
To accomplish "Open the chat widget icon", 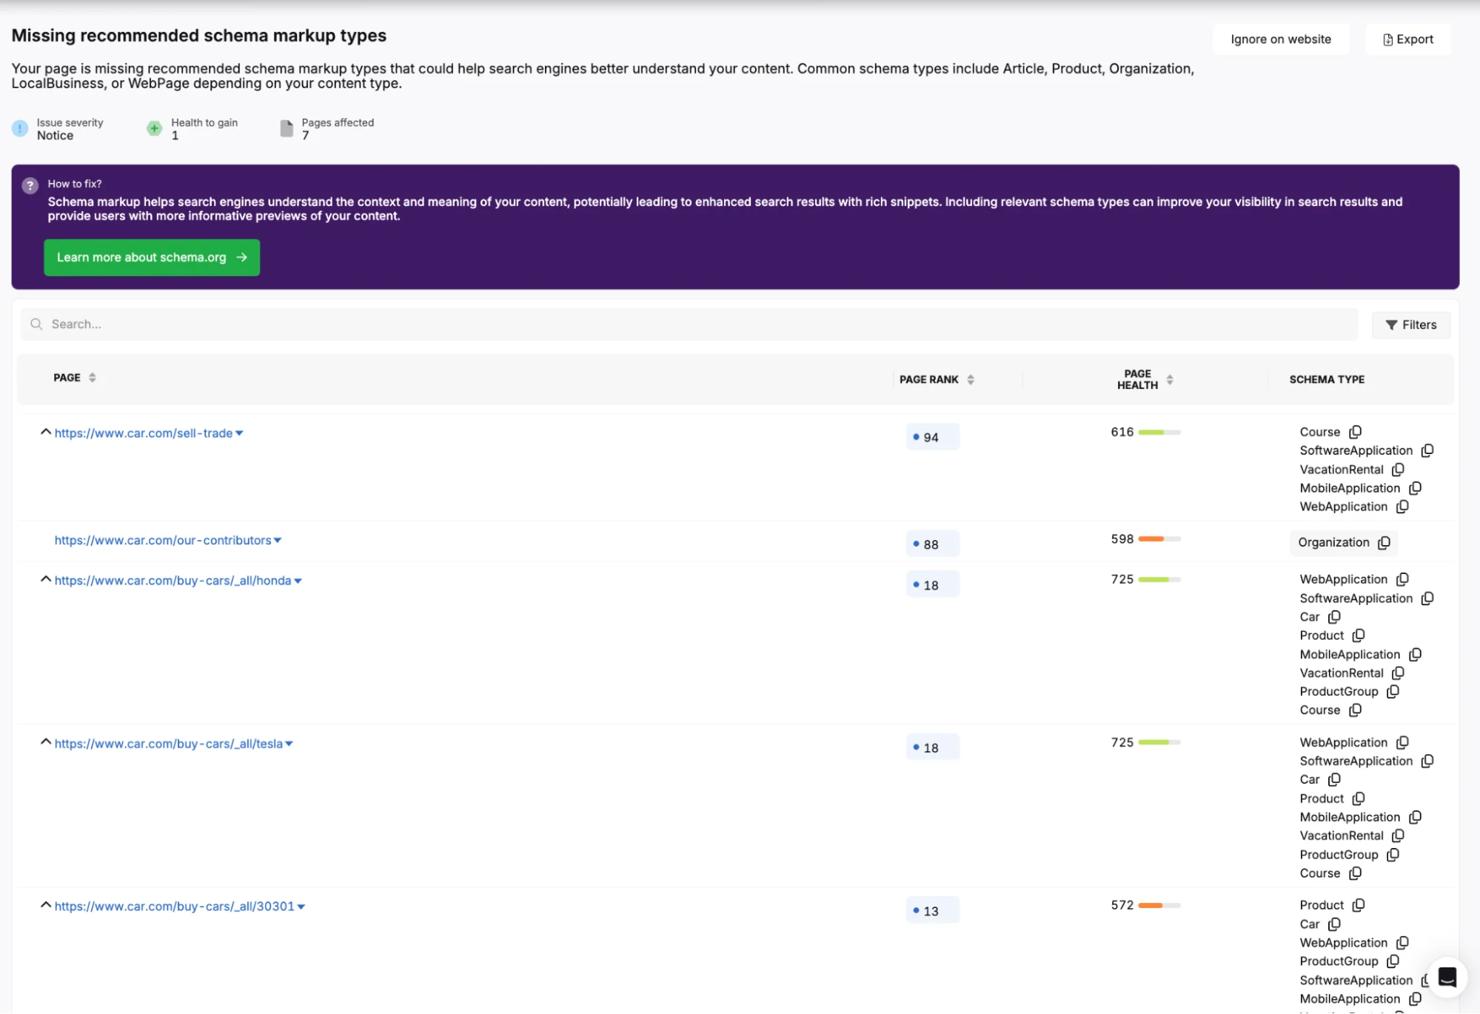I will point(1447,978).
